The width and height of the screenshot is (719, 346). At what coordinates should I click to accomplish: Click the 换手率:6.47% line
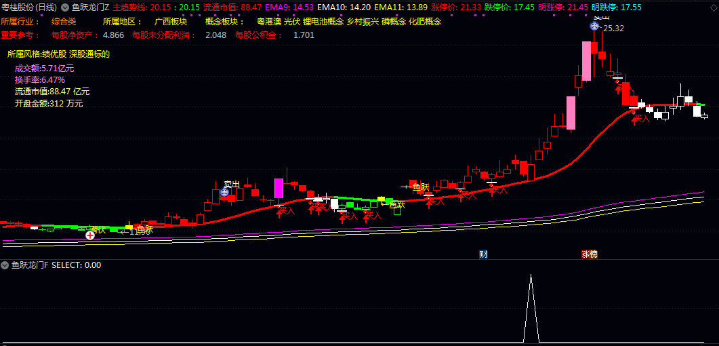[x=40, y=80]
